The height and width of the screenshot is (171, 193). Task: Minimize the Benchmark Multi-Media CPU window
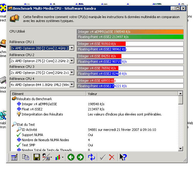point(173,8)
